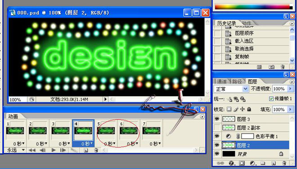Click the tween frames icon
Viewport: 297px width, 169px height.
pyautogui.click(x=74, y=150)
